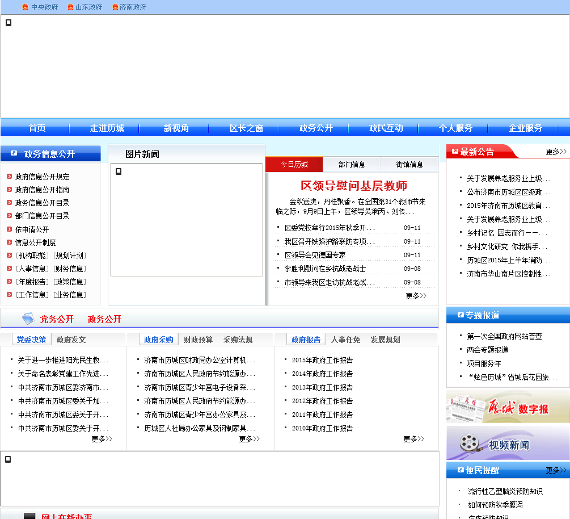Click the document icon beside 党务公开
The image size is (570, 519).
click(28, 319)
